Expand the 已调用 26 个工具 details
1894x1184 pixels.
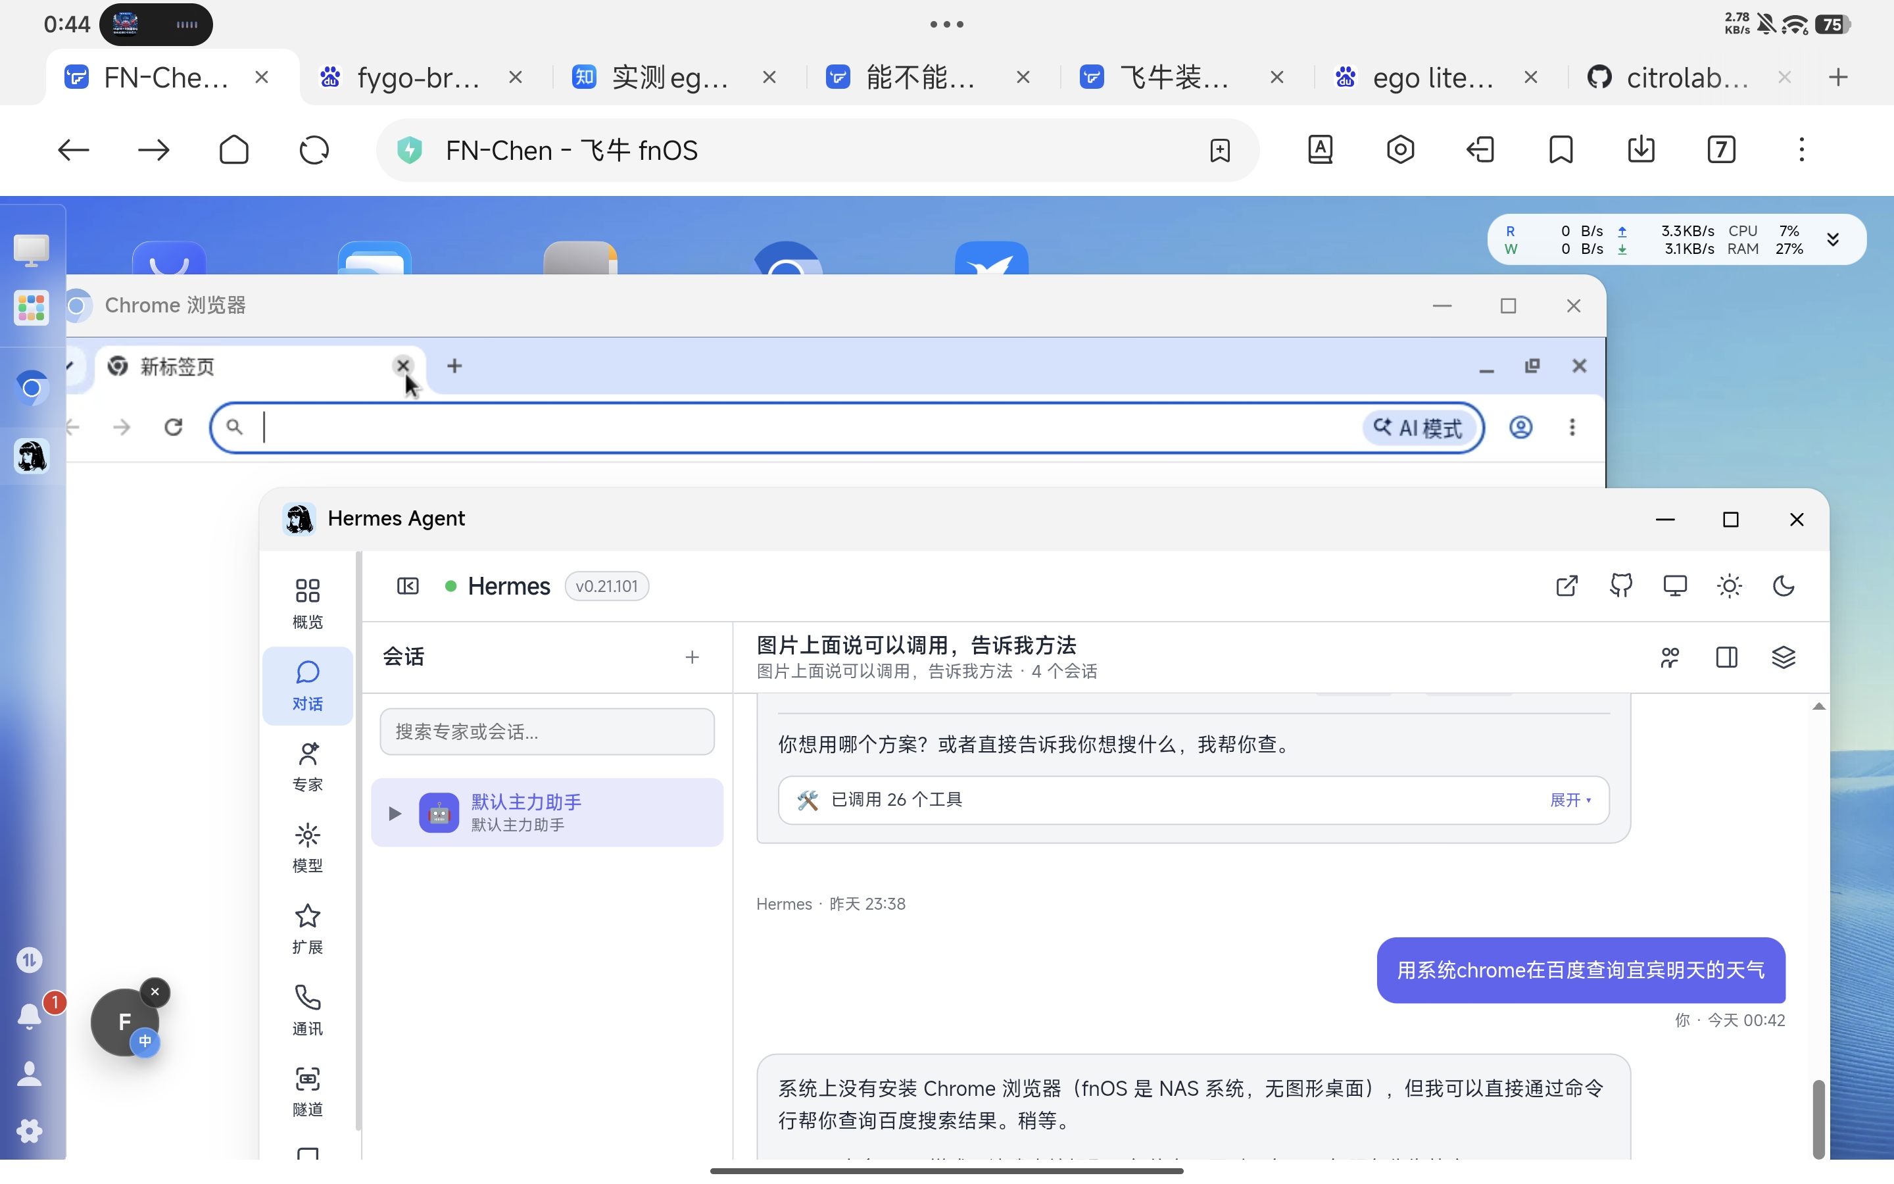tap(1570, 799)
